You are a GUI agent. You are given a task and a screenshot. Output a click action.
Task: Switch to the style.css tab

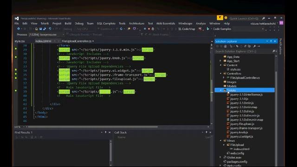click(19, 41)
